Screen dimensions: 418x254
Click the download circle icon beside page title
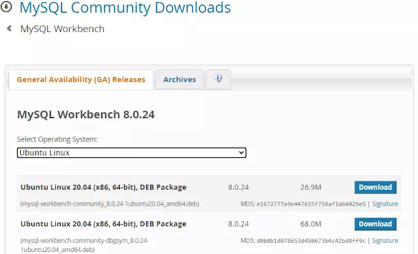(6, 7)
